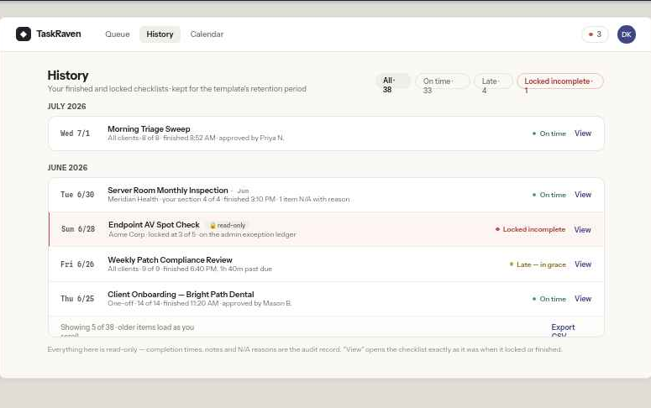Click the Jun tag beside Server Room Inspection
The height and width of the screenshot is (408, 651).
[243, 191]
